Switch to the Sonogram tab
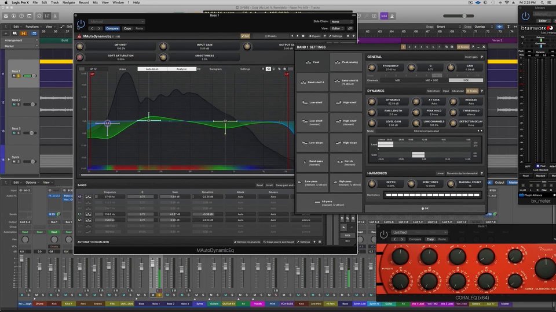Image resolution: width=556 pixels, height=312 pixels. (x=215, y=69)
